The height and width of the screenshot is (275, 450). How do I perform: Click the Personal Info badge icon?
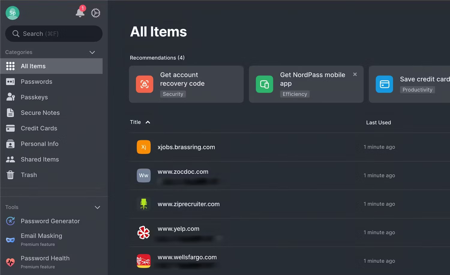point(10,144)
